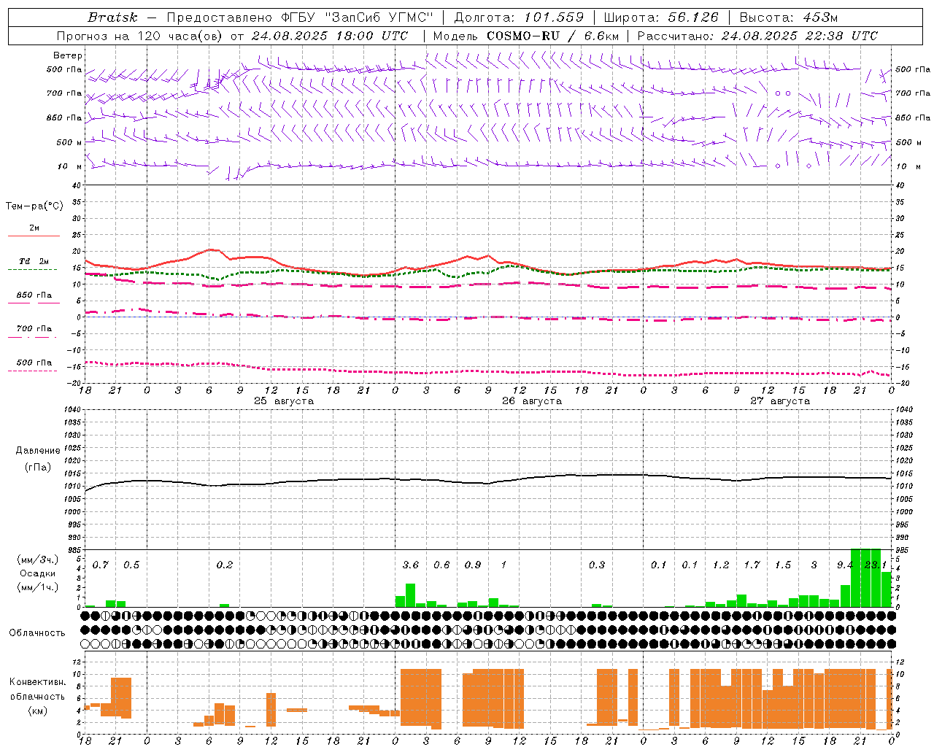Click the Тем-ра(°C) temperature label
This screenshot has width=934, height=747.
(x=34, y=206)
